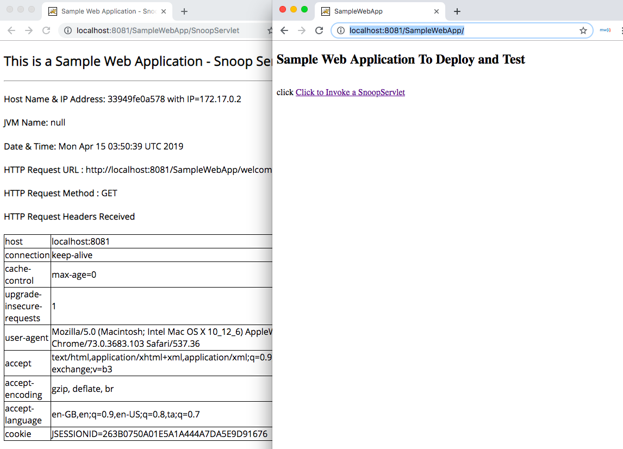The height and width of the screenshot is (449, 623).
Task: Focus address bar localhost:8081/SampleWebApp/
Action: pos(462,30)
